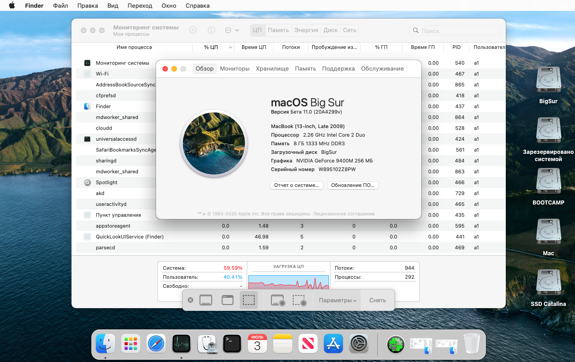Open the Поддержка tab

tap(338, 69)
